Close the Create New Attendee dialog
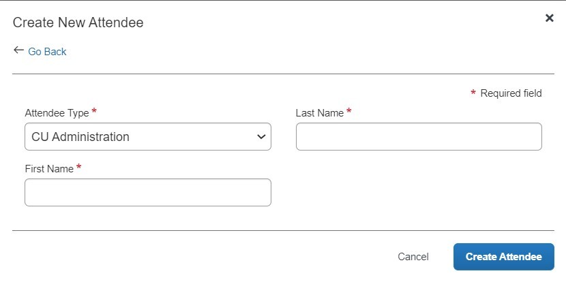 point(549,18)
